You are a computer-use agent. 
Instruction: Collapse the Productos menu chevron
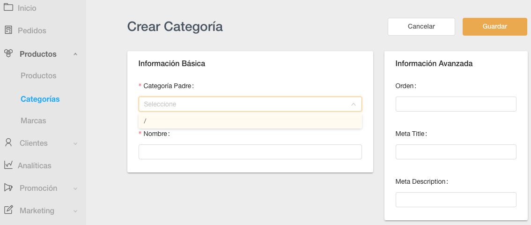(75, 54)
